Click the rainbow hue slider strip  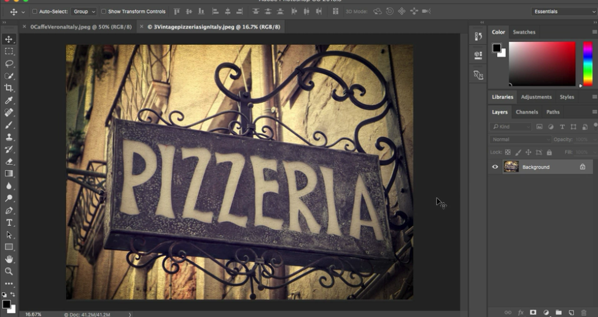[588, 64]
